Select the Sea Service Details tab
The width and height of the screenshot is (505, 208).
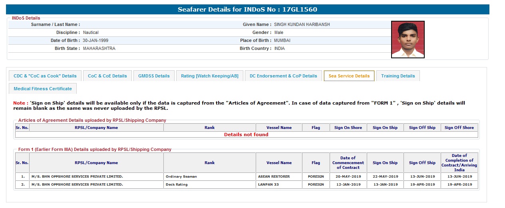pos(349,76)
